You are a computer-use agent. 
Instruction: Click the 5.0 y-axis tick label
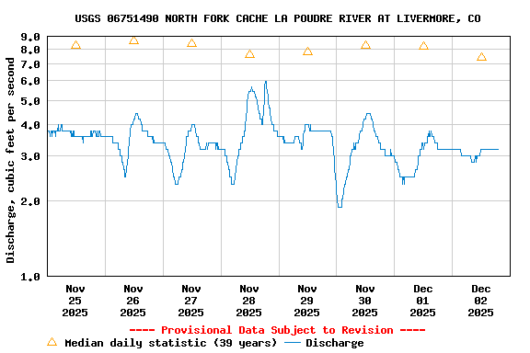pyautogui.click(x=30, y=101)
